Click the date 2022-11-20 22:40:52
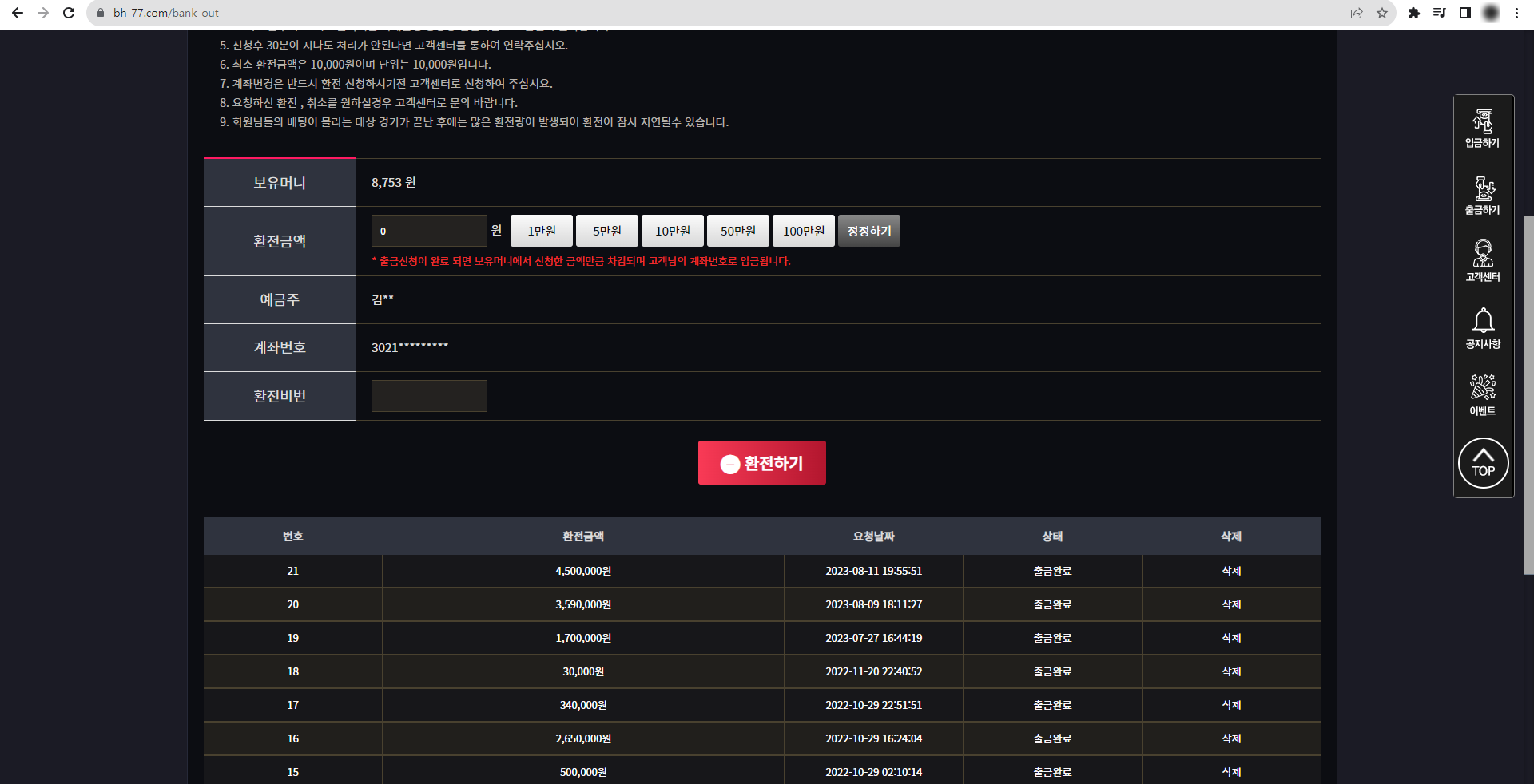 coord(873,671)
